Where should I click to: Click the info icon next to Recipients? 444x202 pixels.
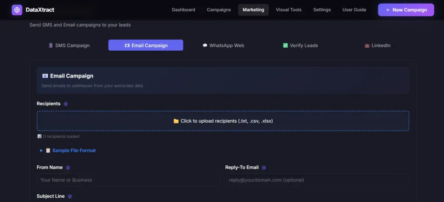[66, 104]
